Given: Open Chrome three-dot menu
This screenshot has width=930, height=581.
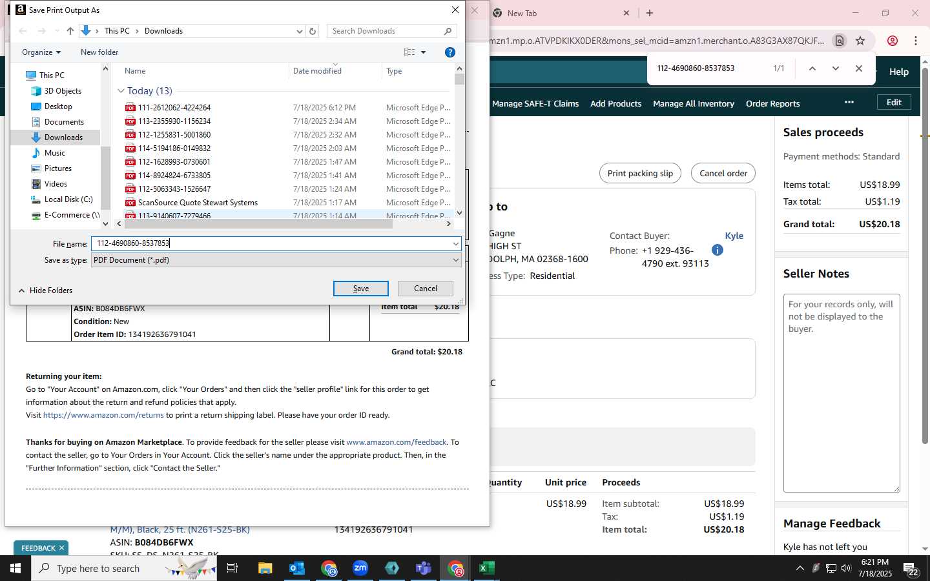Looking at the screenshot, I should pos(916,41).
